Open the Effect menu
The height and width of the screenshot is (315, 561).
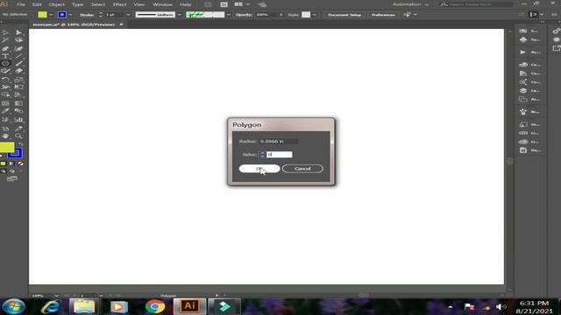(x=119, y=4)
